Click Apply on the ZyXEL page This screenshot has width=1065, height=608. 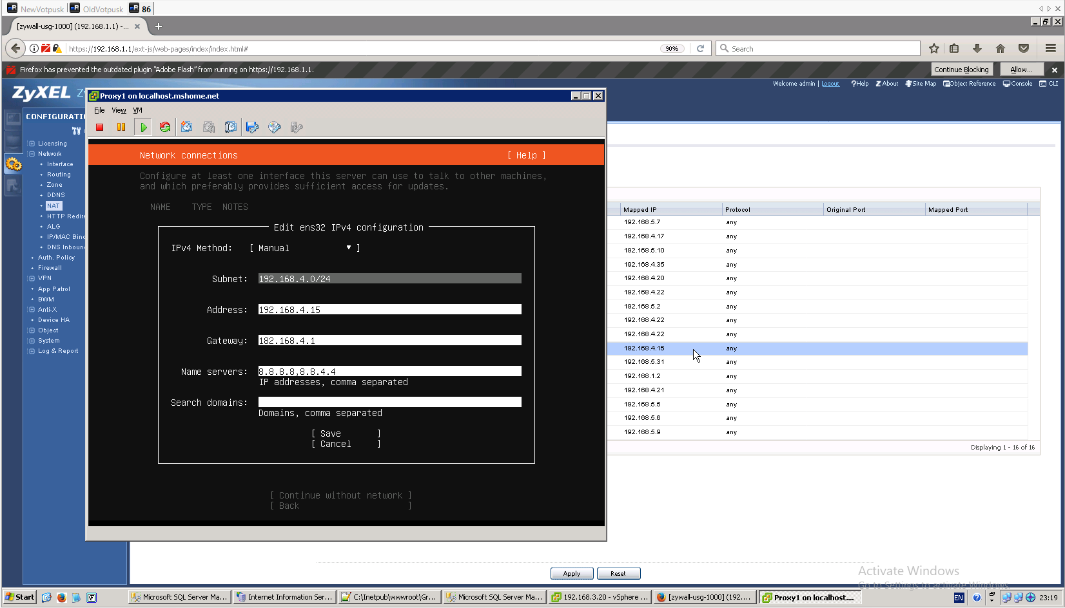[572, 574]
